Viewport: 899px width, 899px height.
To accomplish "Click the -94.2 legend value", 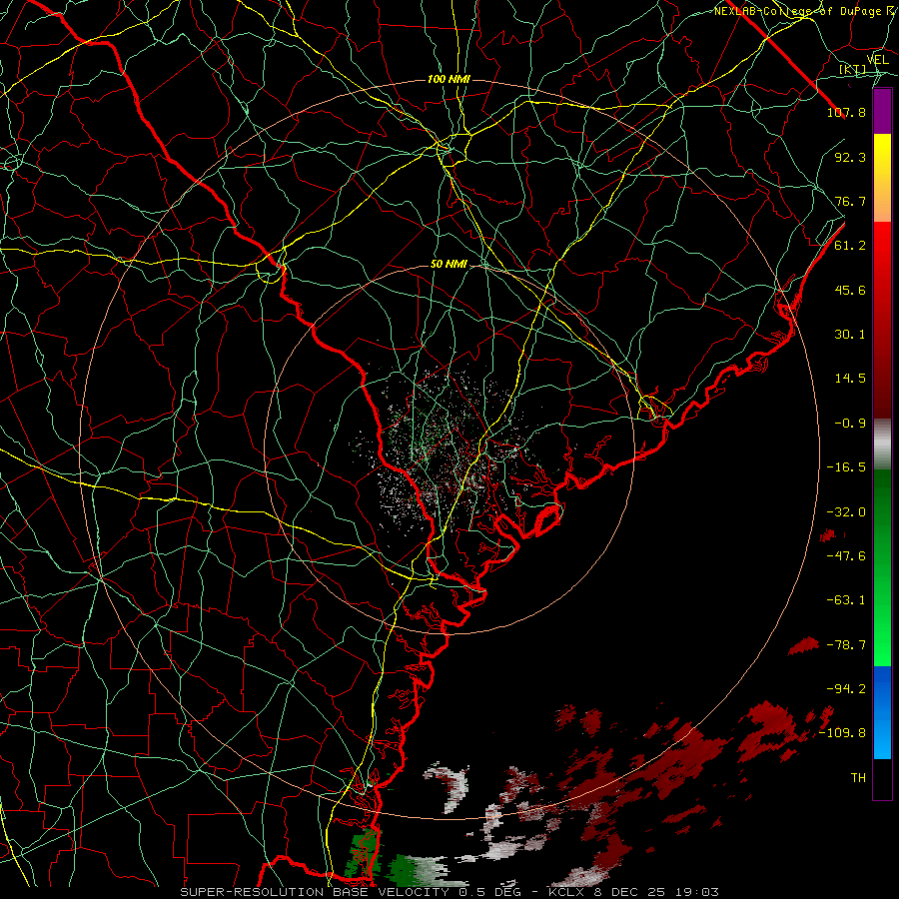I will click(846, 689).
